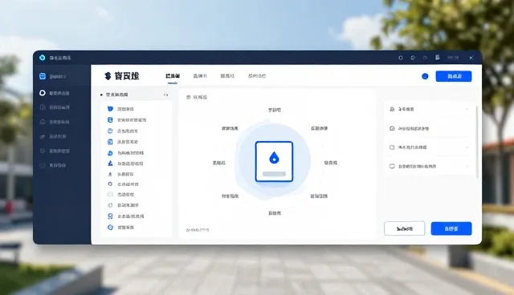
Task: Click the small ring icon in the title bar
Action: tap(401, 58)
